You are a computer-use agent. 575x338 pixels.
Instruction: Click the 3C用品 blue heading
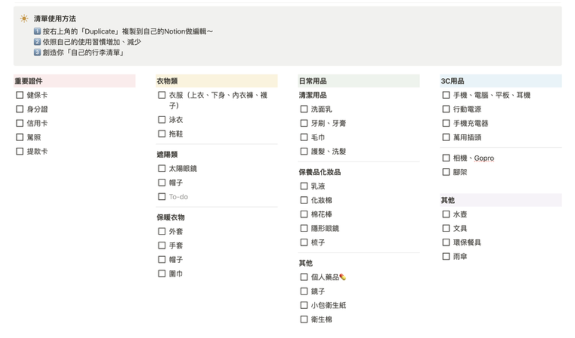(501, 81)
